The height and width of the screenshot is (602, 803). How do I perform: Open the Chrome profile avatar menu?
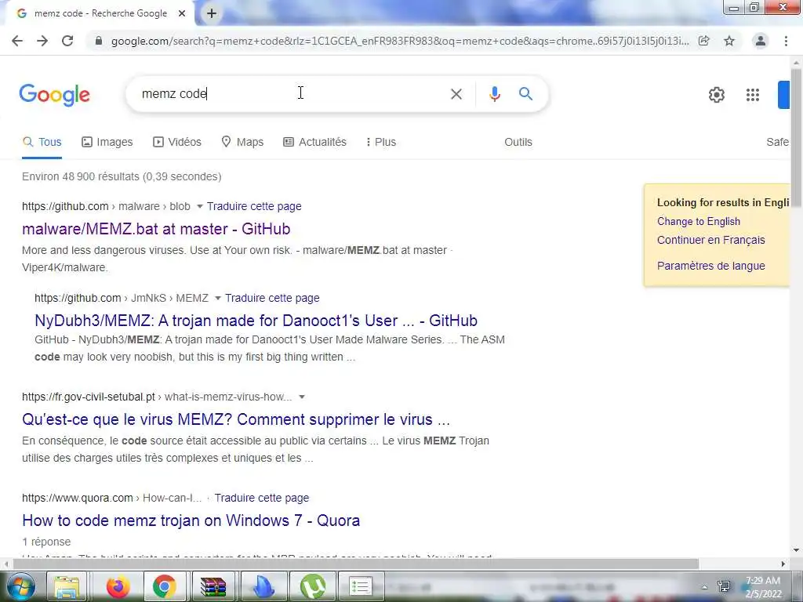coord(761,41)
